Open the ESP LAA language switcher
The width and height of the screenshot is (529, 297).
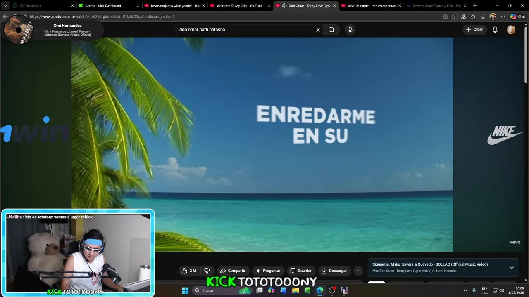tap(484, 290)
